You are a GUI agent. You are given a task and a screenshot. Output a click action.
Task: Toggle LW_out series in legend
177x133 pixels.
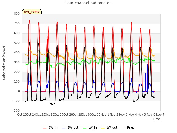[109, 127]
